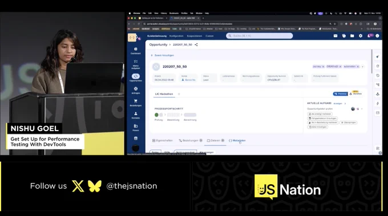Open the Beziehungen tab
Viewport: 388px width, 216px height.
point(191,140)
